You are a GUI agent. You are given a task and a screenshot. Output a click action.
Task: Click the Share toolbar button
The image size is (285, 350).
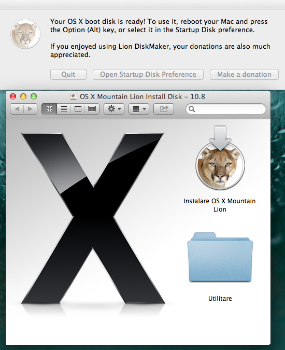pos(164,109)
